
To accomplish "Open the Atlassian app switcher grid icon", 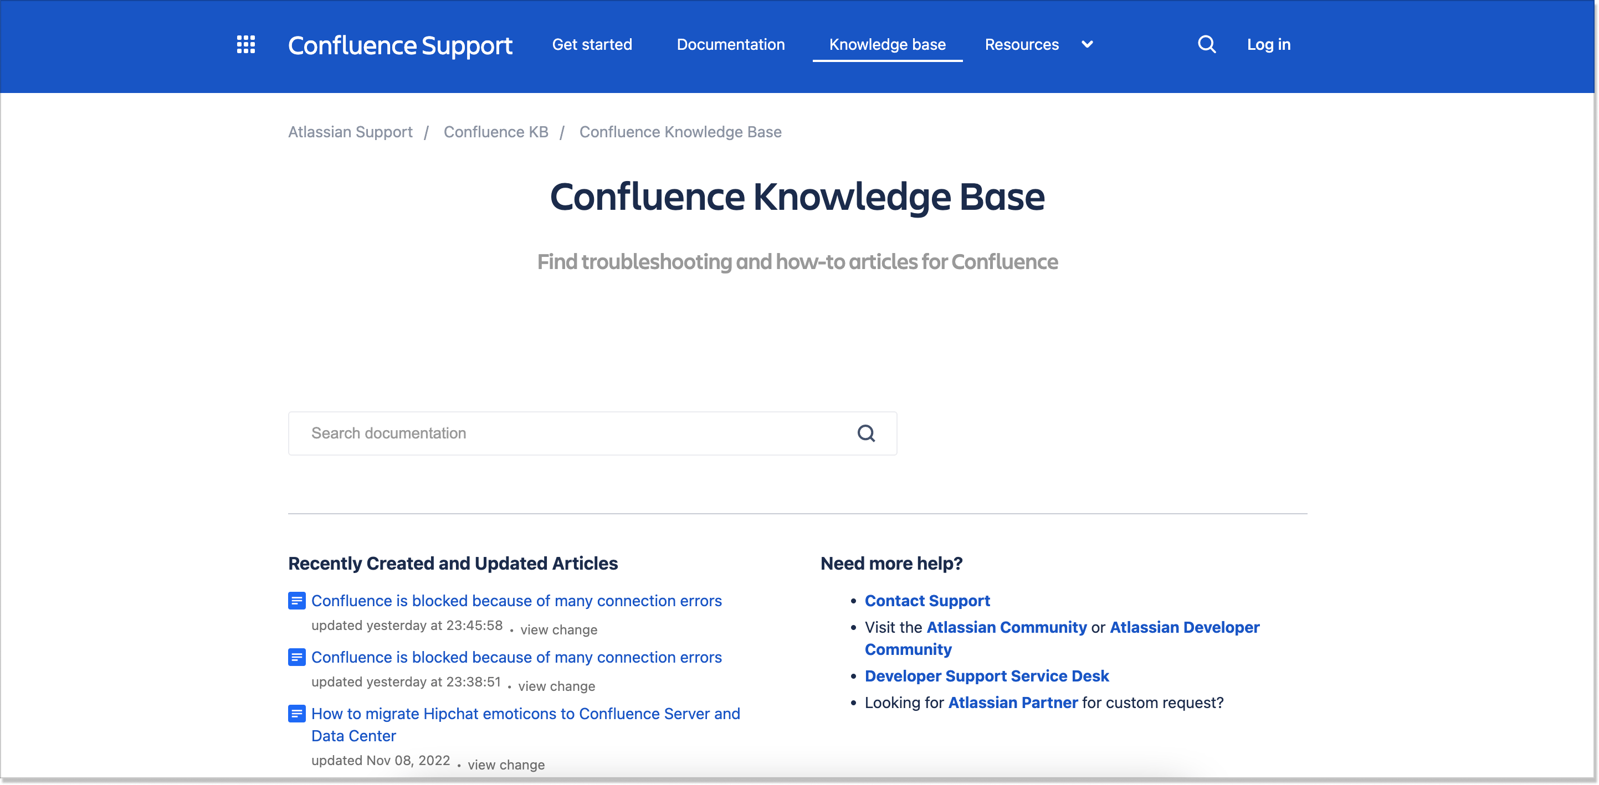I will pyautogui.click(x=246, y=45).
